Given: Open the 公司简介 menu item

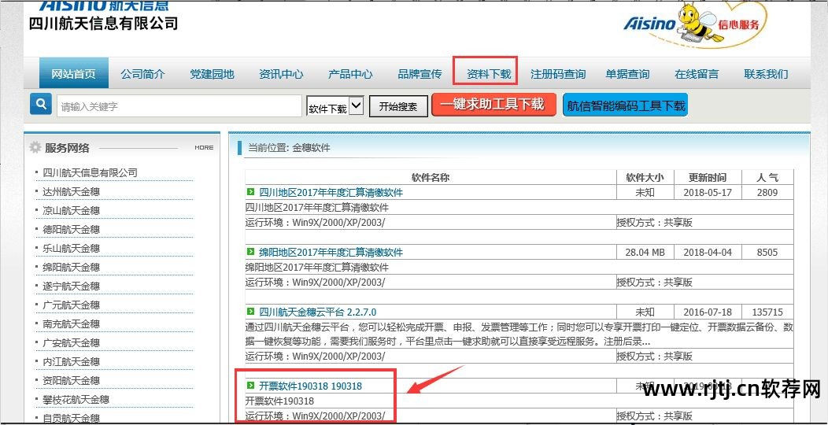Looking at the screenshot, I should tap(142, 74).
